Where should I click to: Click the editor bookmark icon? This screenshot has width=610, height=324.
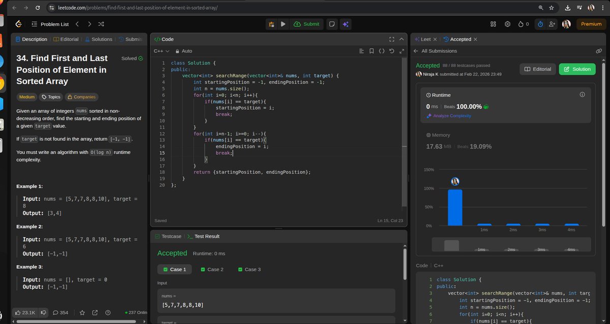coord(372,51)
